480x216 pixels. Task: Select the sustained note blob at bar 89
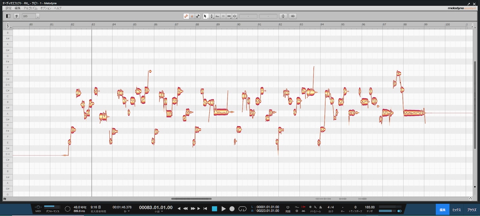click(x=221, y=112)
